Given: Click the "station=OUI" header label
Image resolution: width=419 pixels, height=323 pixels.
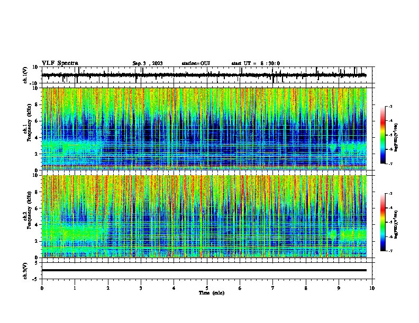Looking at the screenshot, I should [196, 63].
